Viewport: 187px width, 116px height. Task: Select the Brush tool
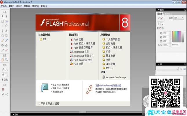[x=6, y=41]
